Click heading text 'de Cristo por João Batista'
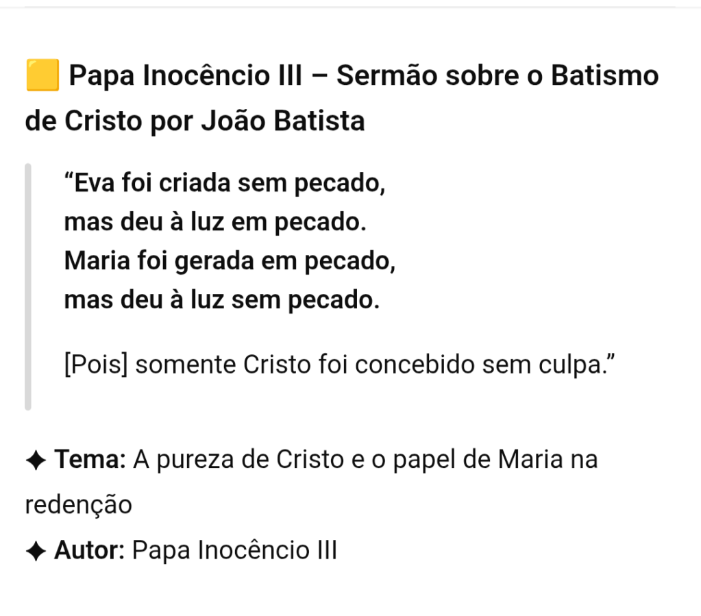 pos(195,121)
